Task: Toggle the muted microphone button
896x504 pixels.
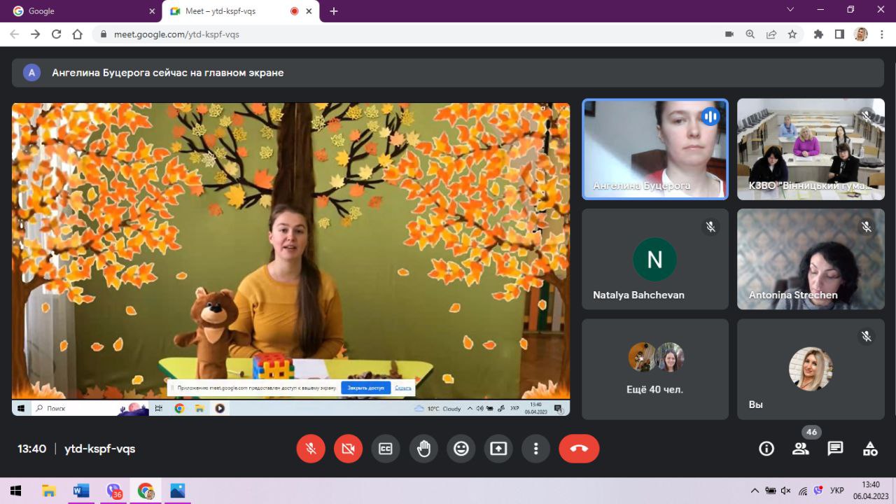Action: [311, 449]
